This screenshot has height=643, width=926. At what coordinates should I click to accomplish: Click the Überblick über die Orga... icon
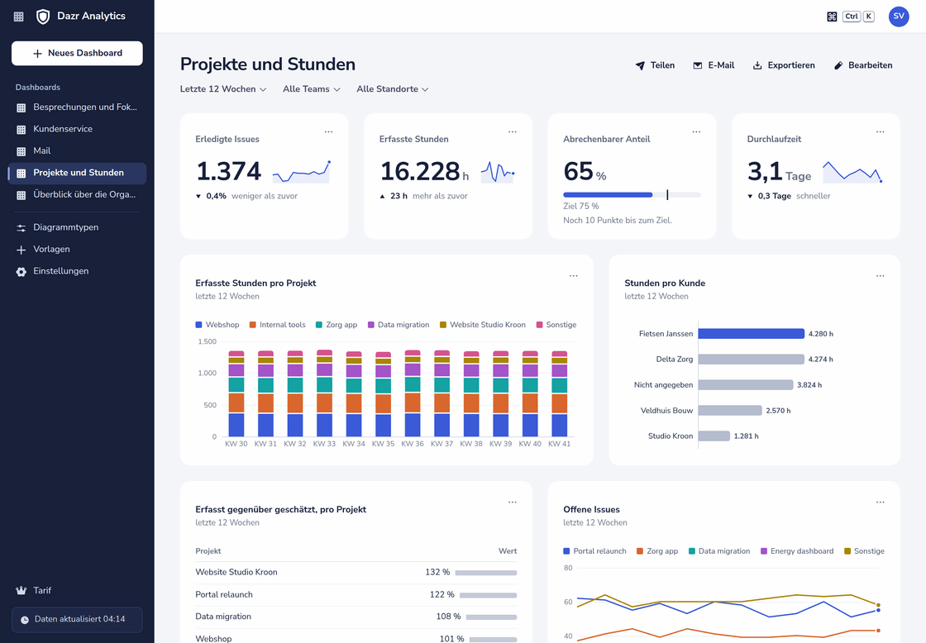tap(21, 195)
